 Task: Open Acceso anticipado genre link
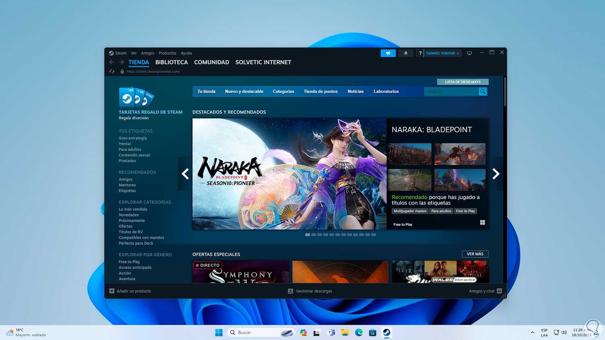pyautogui.click(x=135, y=267)
